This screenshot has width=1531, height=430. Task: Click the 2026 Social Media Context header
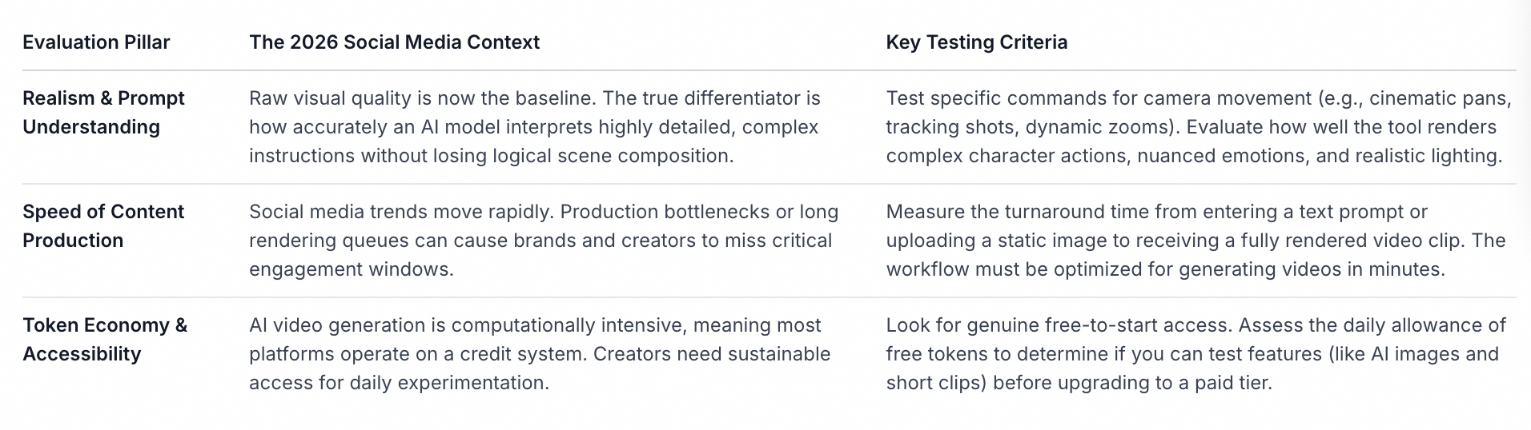tap(394, 42)
